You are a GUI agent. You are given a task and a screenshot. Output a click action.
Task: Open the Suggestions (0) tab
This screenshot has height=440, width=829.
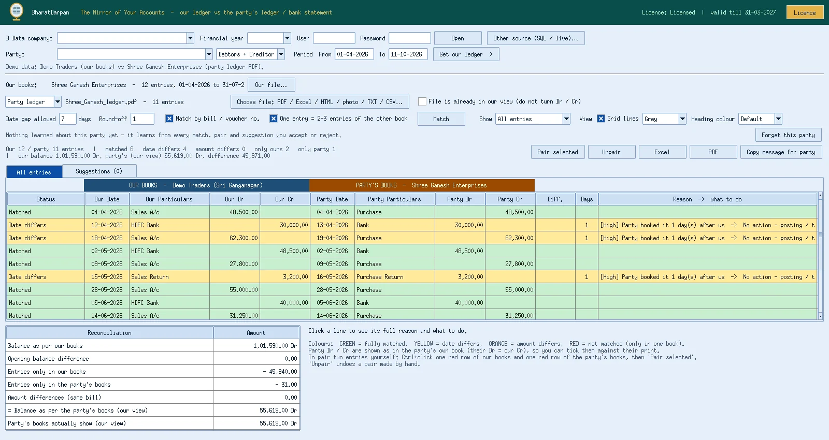(x=99, y=171)
